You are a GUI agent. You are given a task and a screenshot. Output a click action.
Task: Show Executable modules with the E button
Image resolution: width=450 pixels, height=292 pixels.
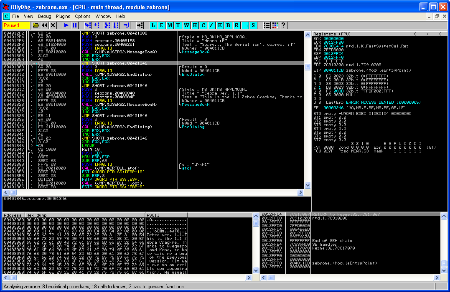(x=161, y=25)
